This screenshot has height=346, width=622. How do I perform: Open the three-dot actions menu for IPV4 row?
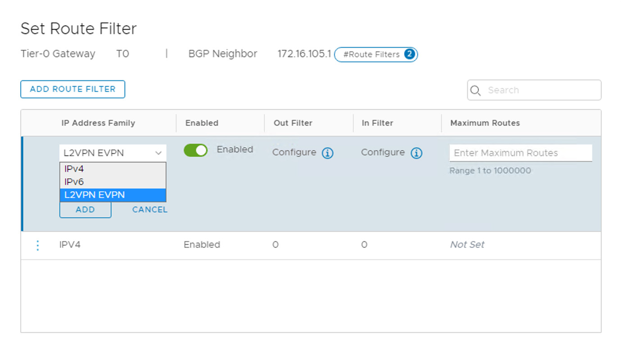[x=38, y=245]
